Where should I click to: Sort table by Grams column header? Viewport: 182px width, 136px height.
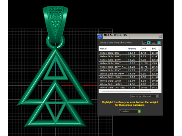[x=133, y=48]
